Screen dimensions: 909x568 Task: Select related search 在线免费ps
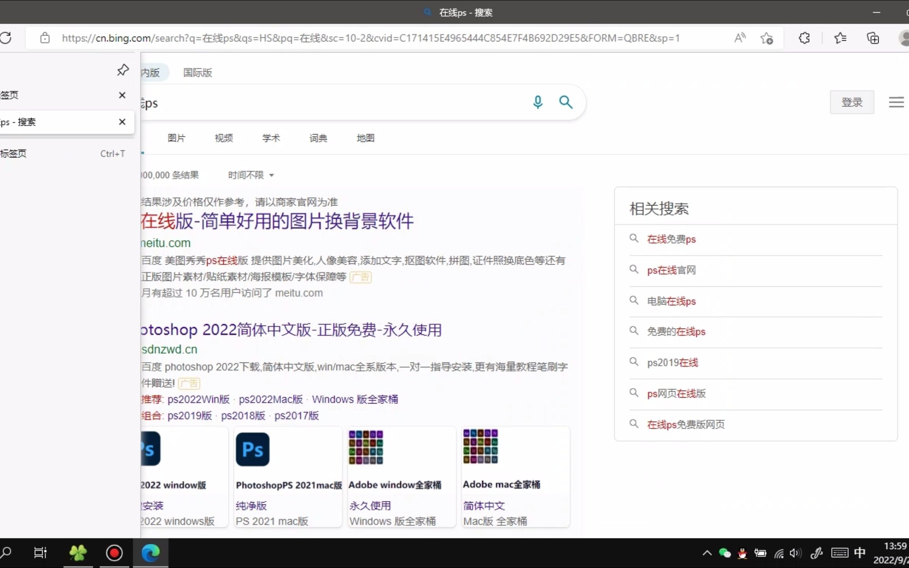click(671, 239)
